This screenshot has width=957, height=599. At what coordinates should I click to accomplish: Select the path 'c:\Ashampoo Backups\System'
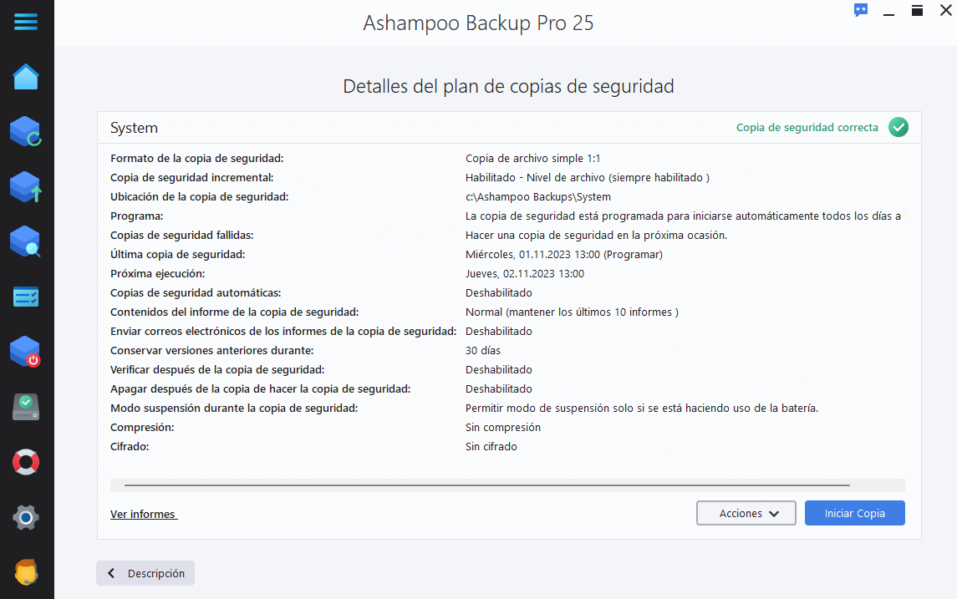tap(537, 197)
